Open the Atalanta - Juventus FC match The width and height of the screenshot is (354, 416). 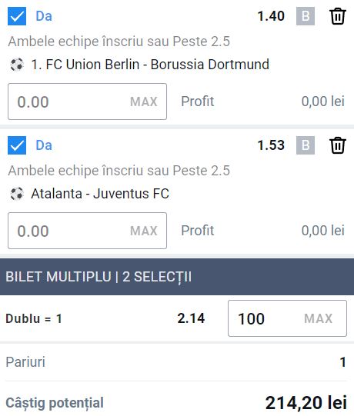pyautogui.click(x=100, y=194)
